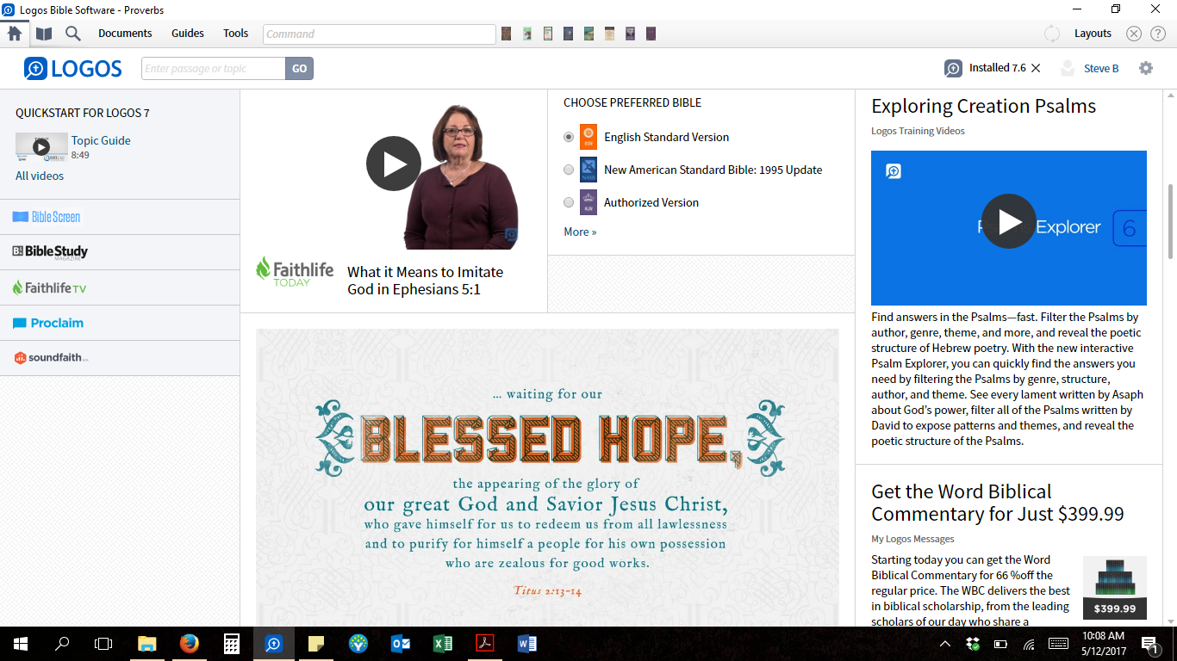
Task: Open the Search icon in the toolbar
Action: (72, 33)
